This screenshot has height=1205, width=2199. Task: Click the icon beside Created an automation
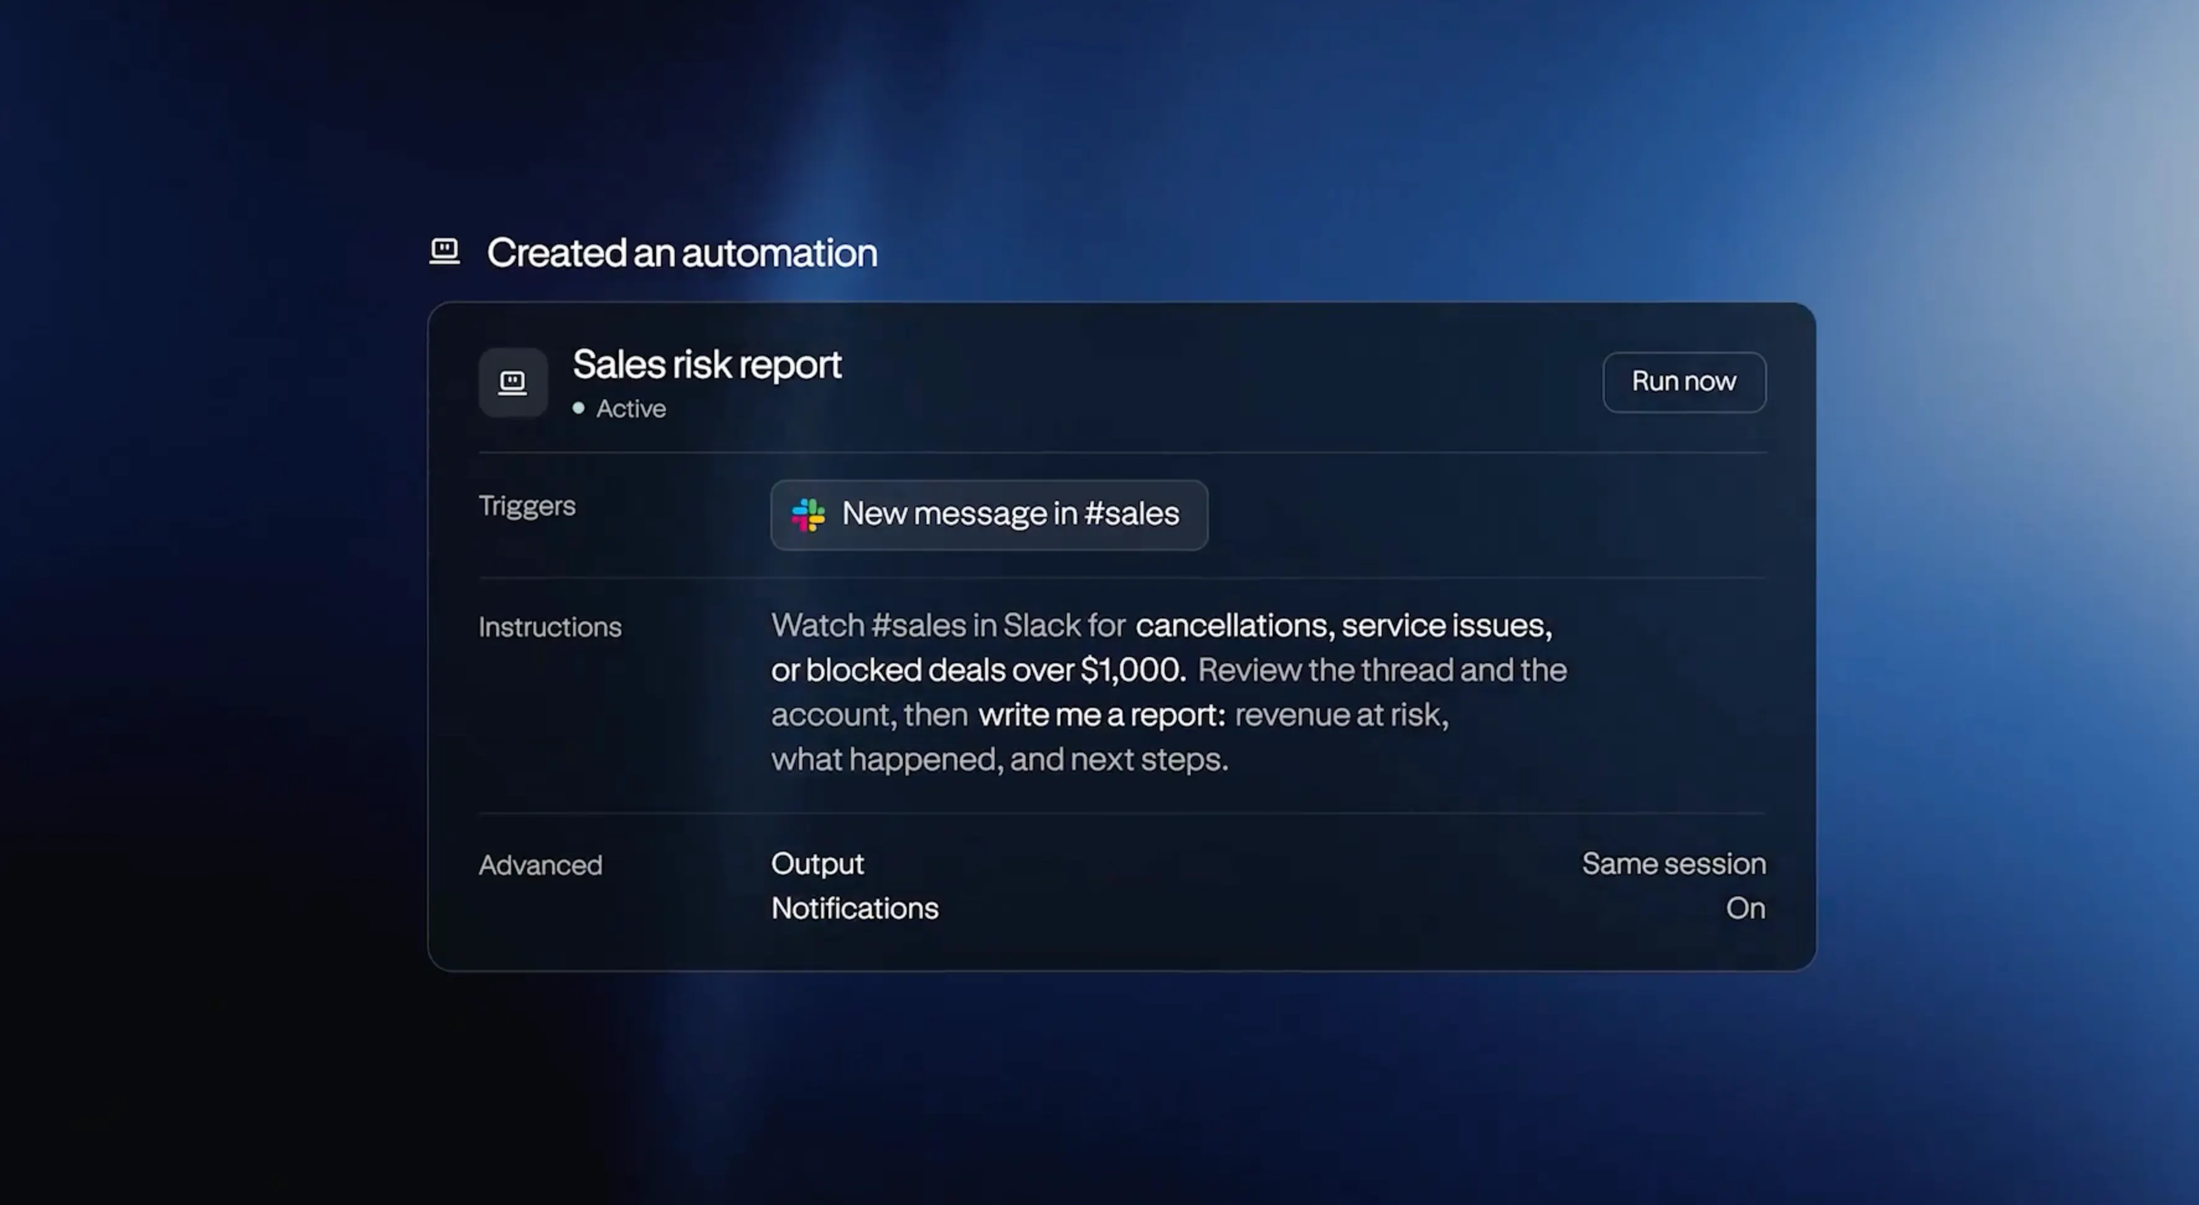[444, 252]
